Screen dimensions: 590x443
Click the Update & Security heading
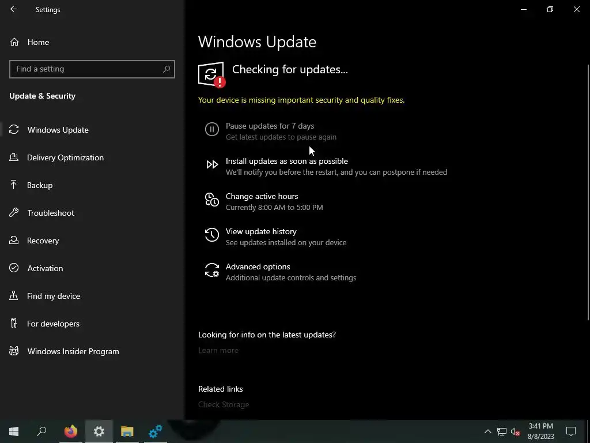tap(43, 96)
